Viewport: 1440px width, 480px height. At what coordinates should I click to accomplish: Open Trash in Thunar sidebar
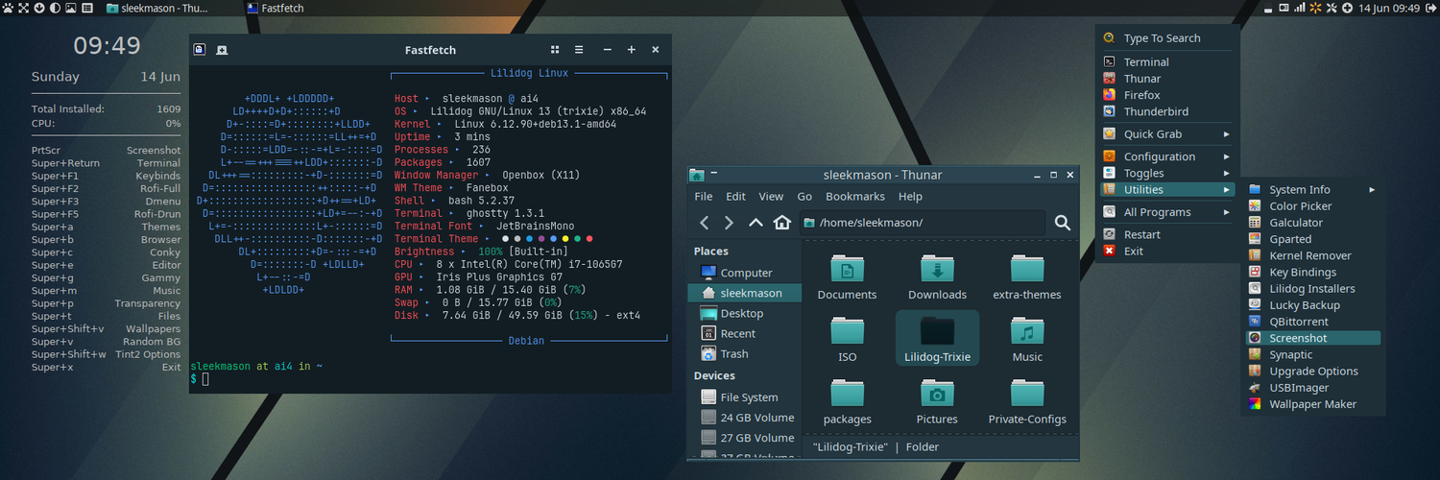click(745, 353)
